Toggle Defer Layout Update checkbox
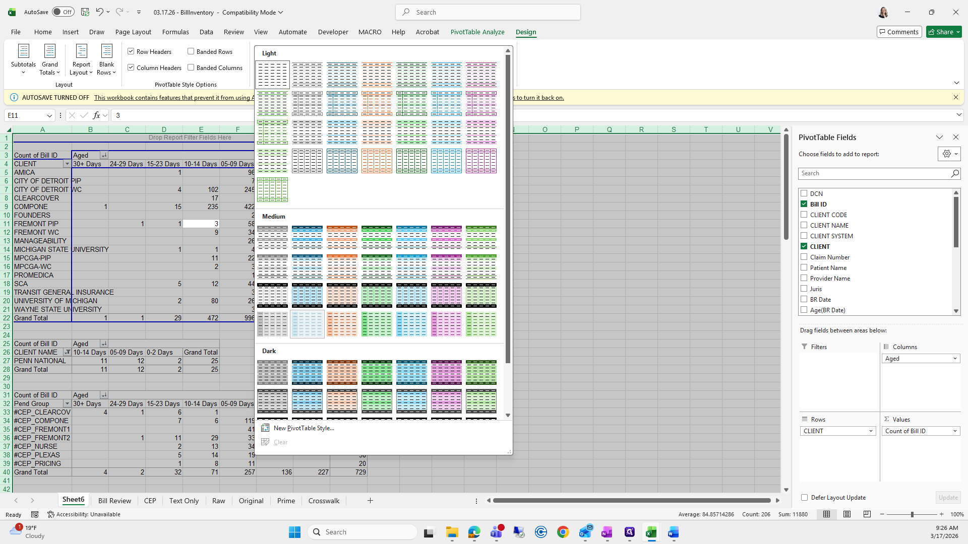The height and width of the screenshot is (544, 968). click(x=804, y=497)
